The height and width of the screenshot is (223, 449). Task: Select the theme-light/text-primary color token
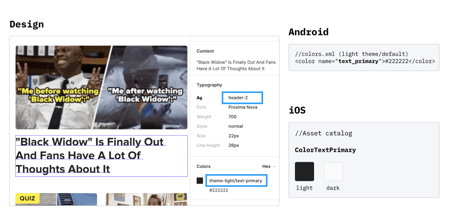236,181
